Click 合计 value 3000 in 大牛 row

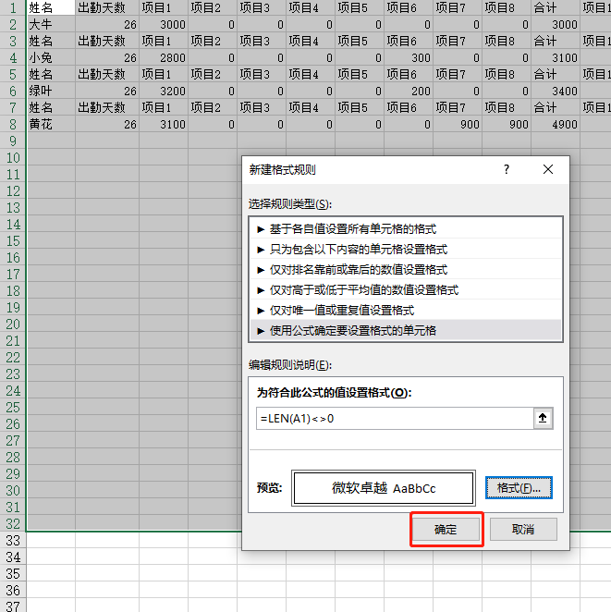(x=556, y=24)
